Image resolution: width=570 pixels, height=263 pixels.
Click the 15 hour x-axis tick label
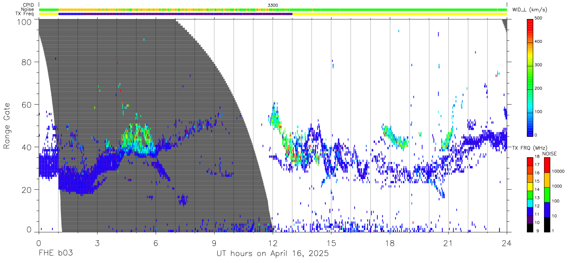pos(331,243)
